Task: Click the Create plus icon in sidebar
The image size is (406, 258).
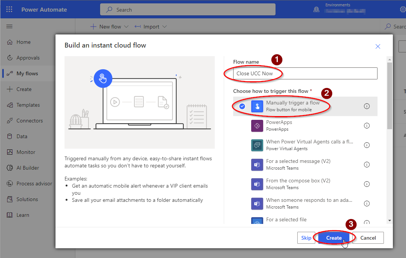Action: point(10,89)
